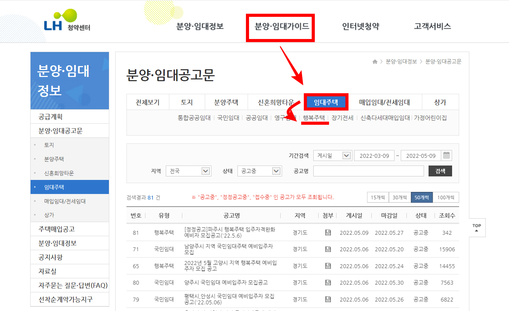Viewport: 509px width, 311px height.
Task: Click the 검색 search button
Action: coord(440,171)
